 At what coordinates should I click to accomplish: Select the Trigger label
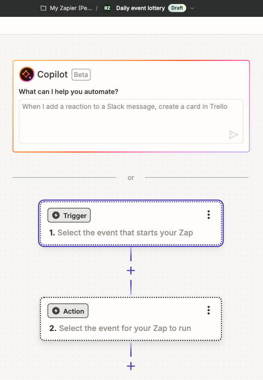coord(75,216)
